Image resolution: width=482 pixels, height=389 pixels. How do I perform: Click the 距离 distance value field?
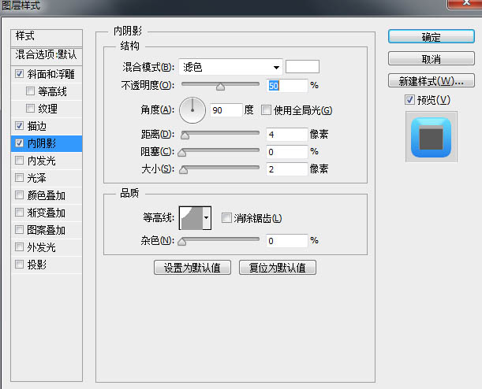[x=287, y=135]
